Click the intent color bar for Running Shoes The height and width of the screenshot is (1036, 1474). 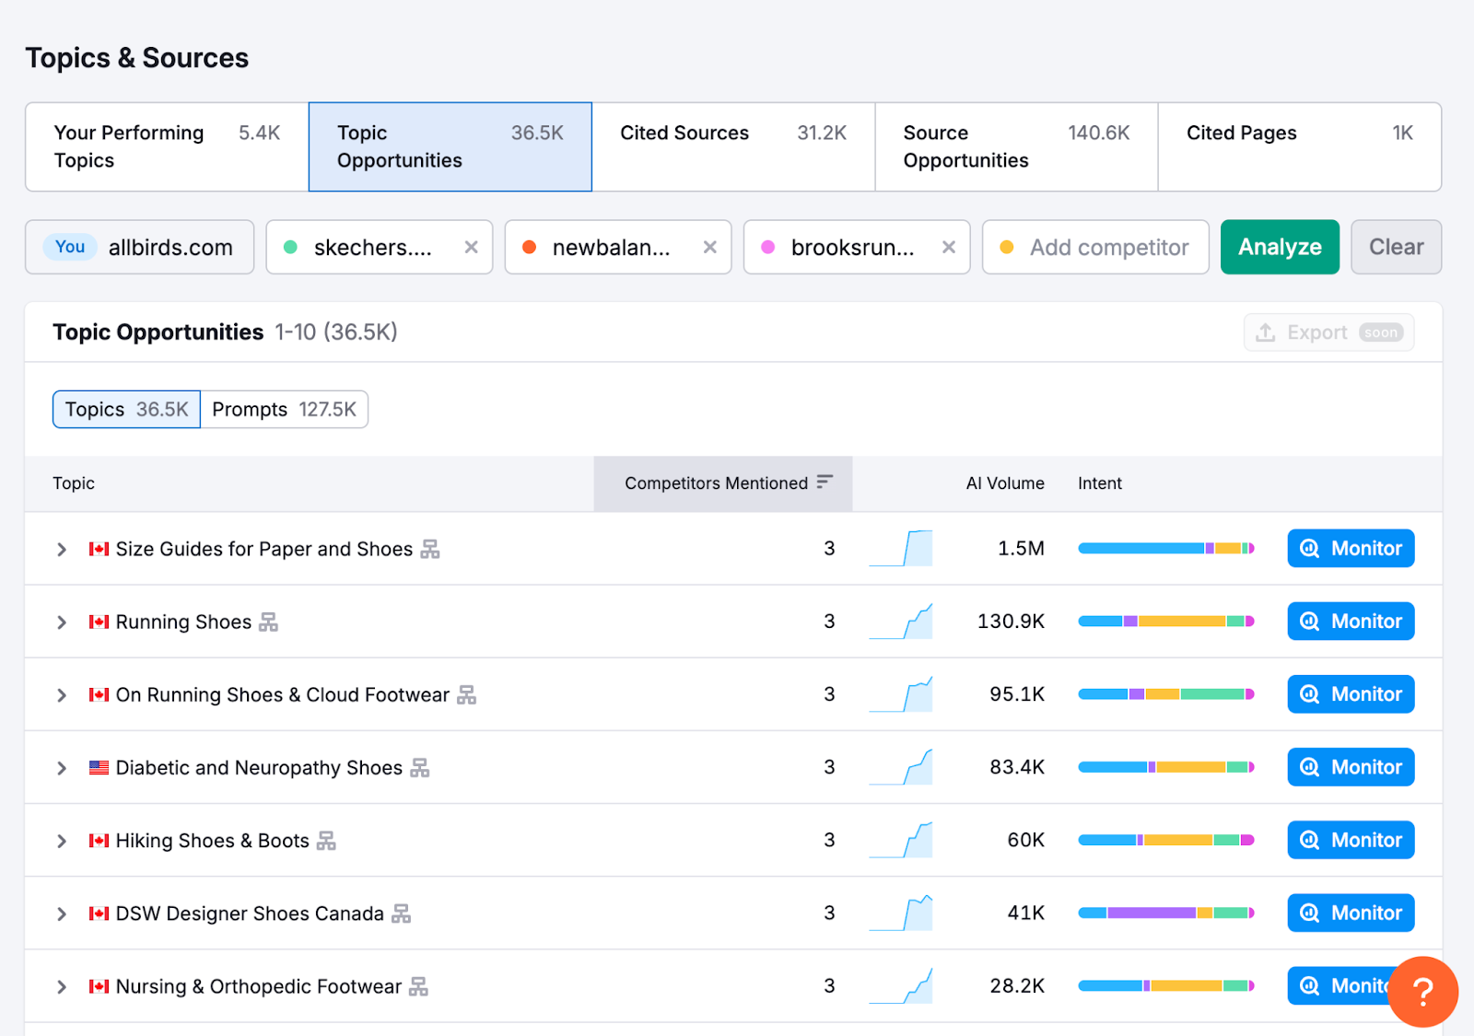click(1165, 621)
